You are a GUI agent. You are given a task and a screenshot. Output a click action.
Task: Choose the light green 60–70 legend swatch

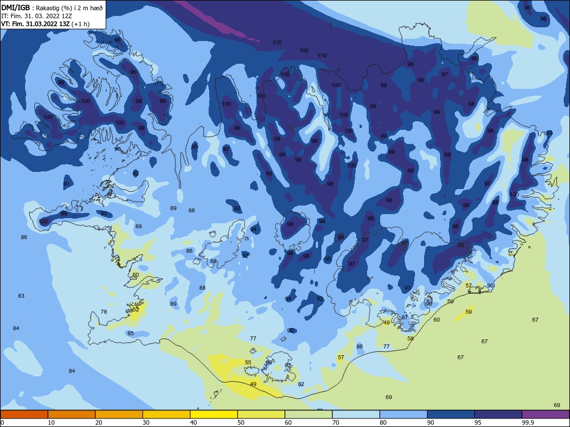tap(308, 414)
